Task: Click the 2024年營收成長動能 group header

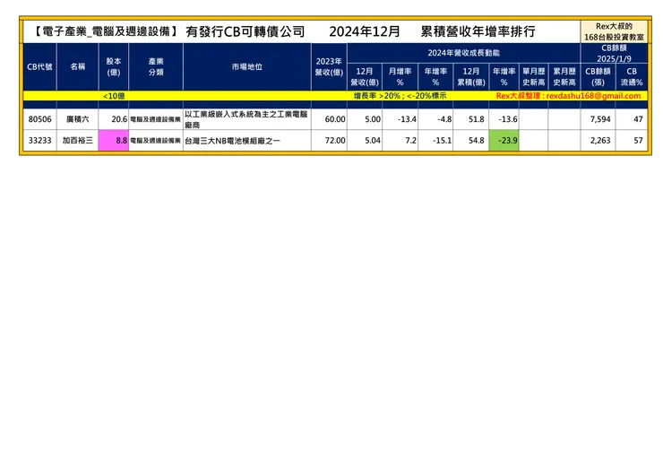Action: [x=463, y=53]
